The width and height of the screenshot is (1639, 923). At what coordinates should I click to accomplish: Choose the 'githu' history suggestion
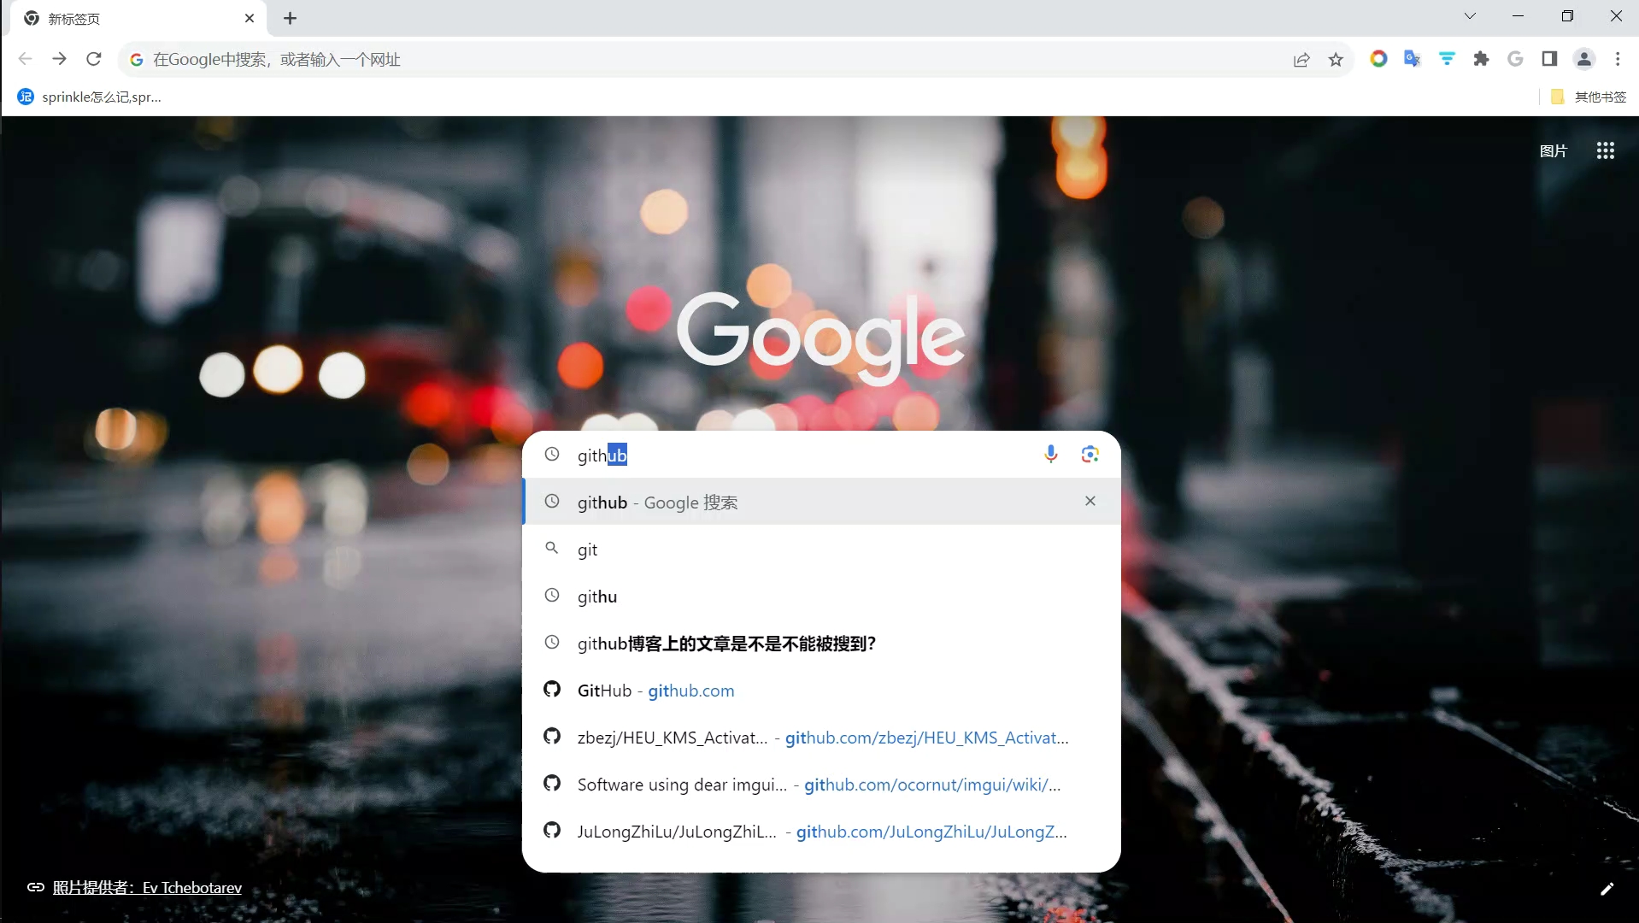click(x=821, y=596)
